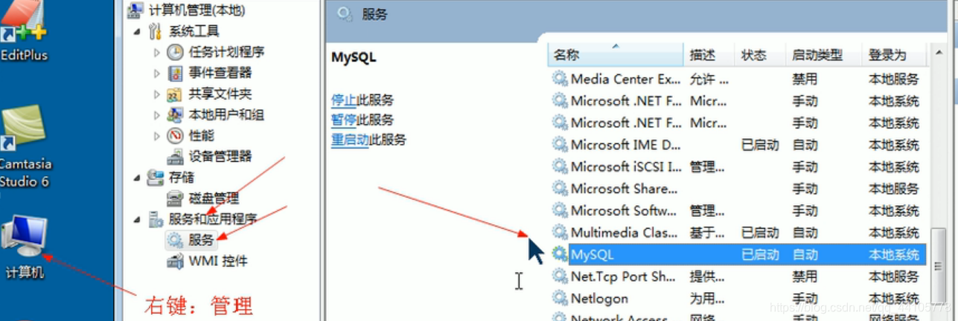Click the 存储 storage icon
Screen dimensions: 958x321
coord(156,177)
